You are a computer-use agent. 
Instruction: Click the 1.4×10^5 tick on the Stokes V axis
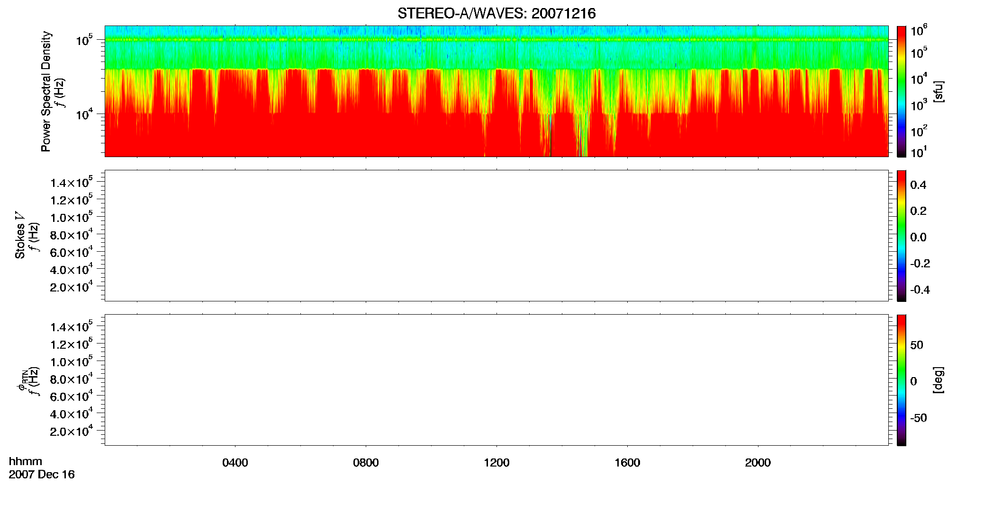[x=72, y=182]
